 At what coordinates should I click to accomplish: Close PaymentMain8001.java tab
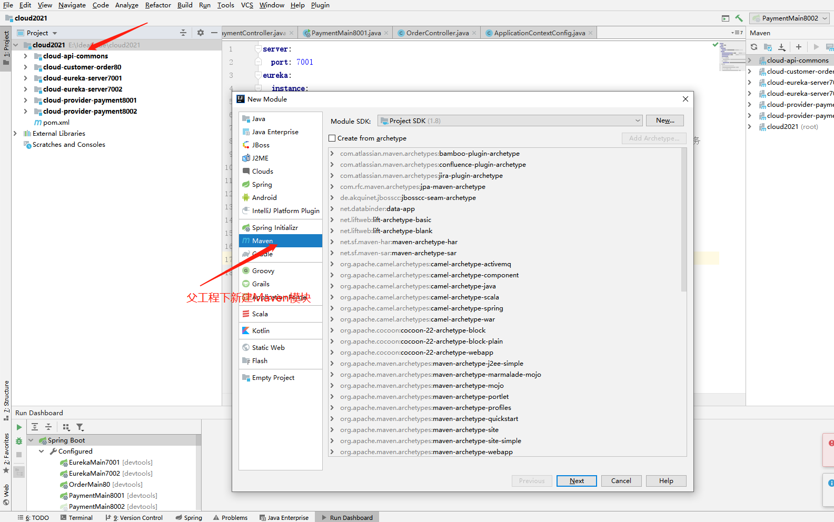pyautogui.click(x=386, y=33)
